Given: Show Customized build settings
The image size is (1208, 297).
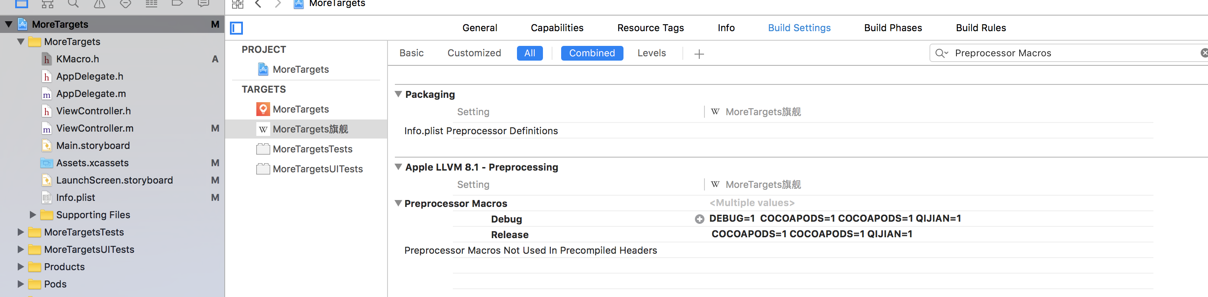Looking at the screenshot, I should tap(474, 53).
